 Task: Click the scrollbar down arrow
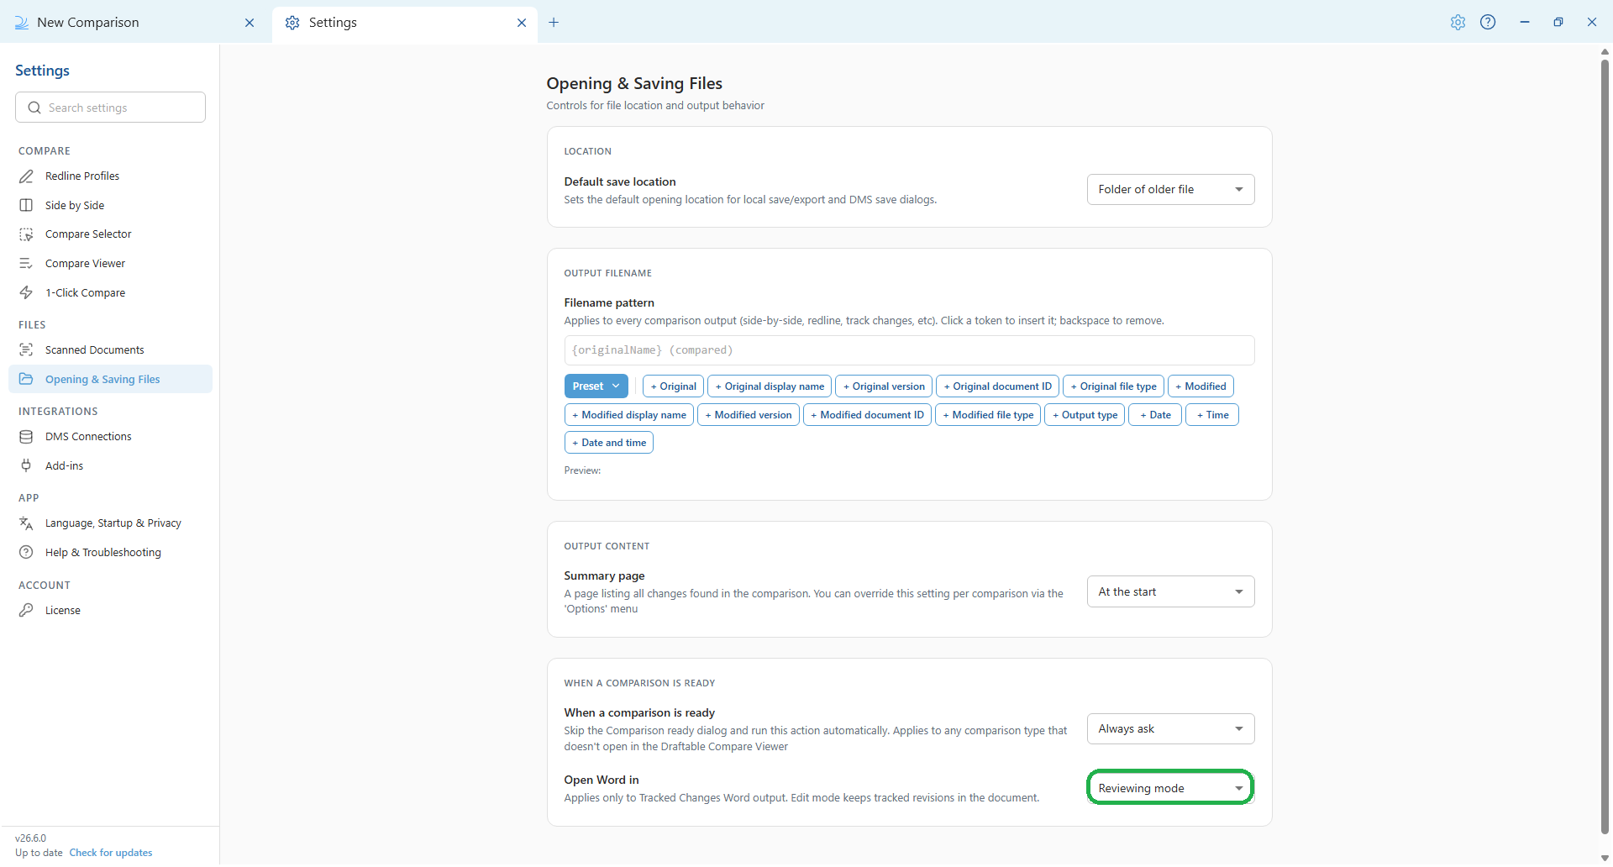[1605, 859]
